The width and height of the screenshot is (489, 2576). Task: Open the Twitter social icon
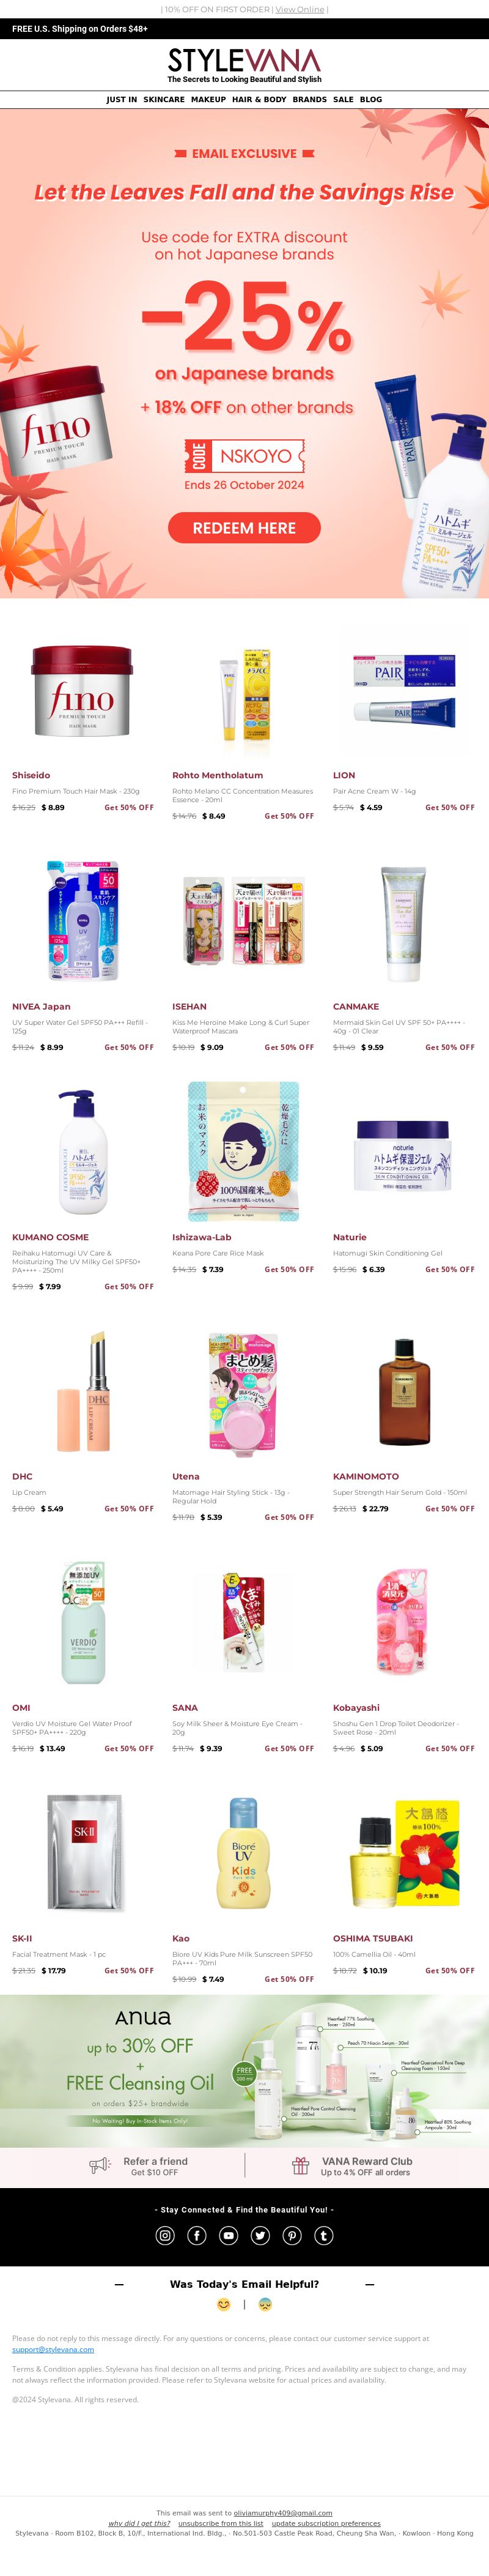tap(260, 2235)
